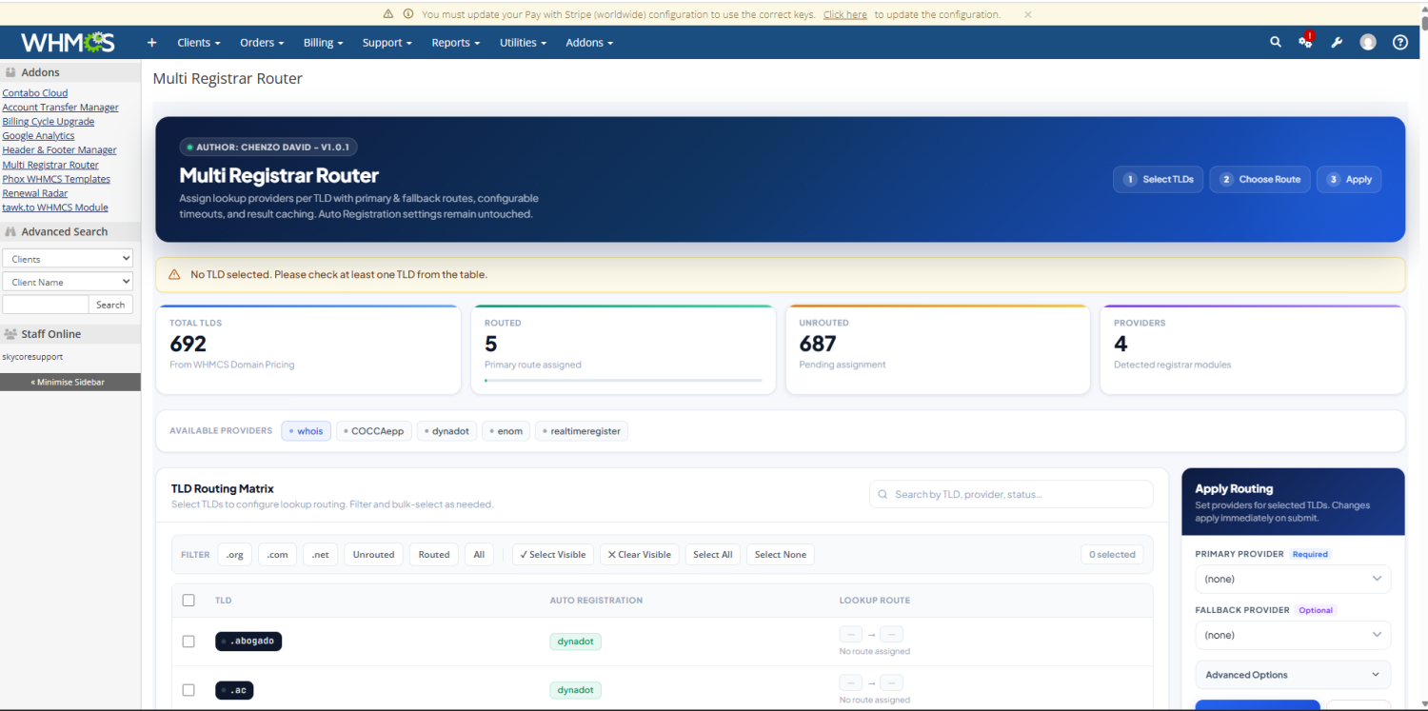
Task: Filter by Routed TLDs
Action: (434, 555)
